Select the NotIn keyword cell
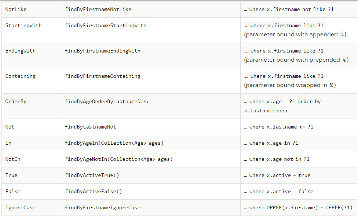Image resolution: width=358 pixels, height=217 pixels. click(31, 159)
